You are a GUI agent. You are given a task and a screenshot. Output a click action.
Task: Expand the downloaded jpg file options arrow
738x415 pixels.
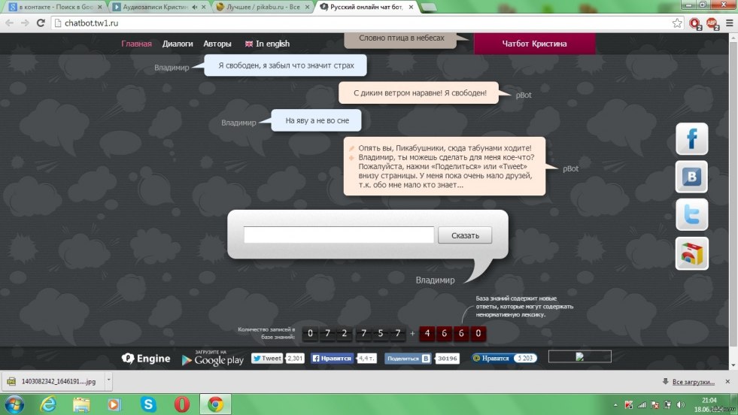tap(109, 381)
